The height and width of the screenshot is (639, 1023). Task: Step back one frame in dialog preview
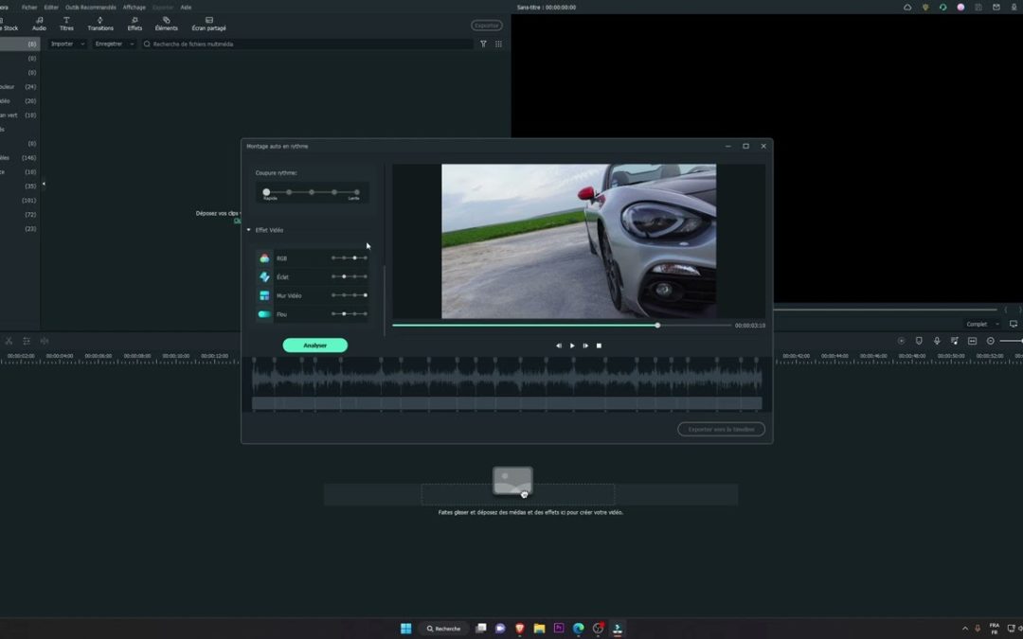(559, 346)
